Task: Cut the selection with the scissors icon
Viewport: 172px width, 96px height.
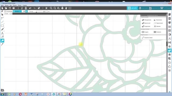Action: coord(18,8)
